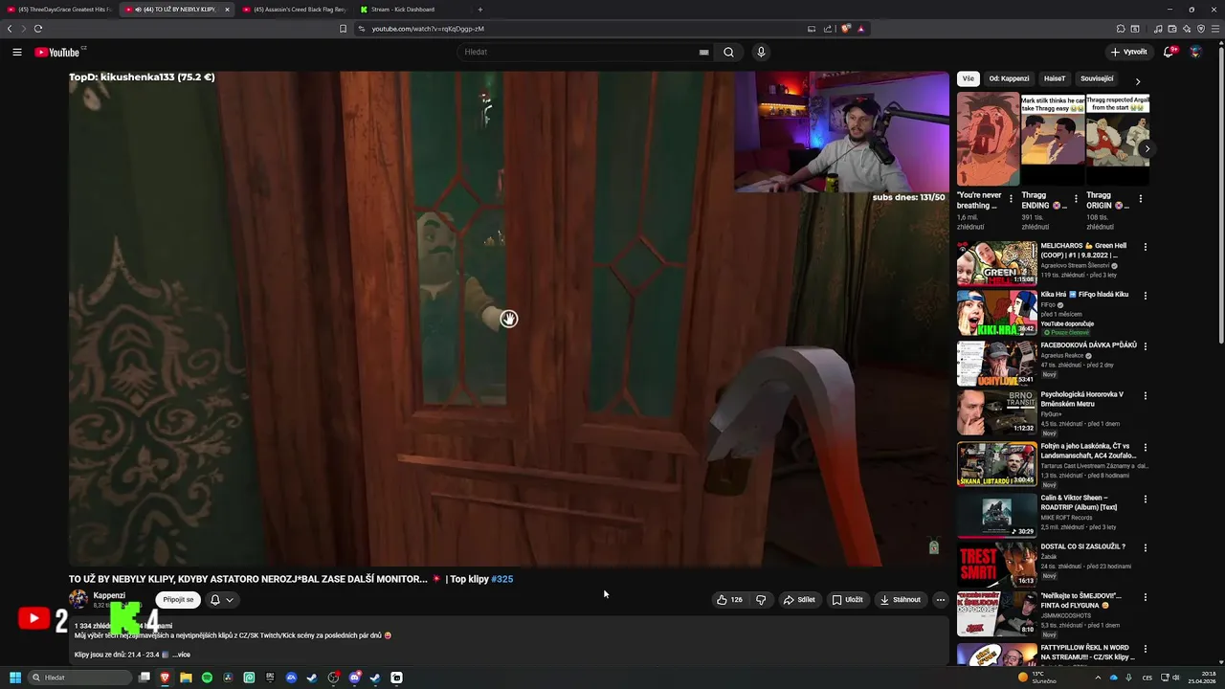Open the Kappenzi channel avatar
This screenshot has width=1225, height=689.
coord(78,600)
